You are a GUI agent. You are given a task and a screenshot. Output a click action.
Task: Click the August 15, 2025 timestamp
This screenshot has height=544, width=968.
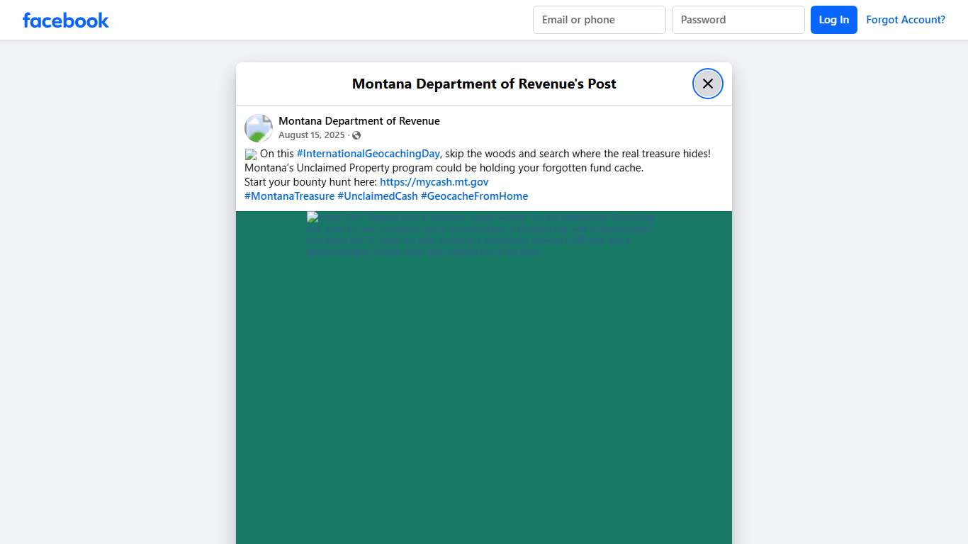pos(312,135)
